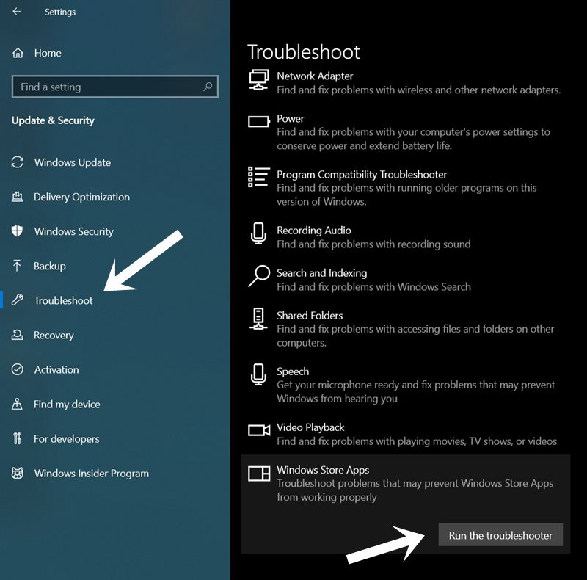Select Backup in the sidebar
Image resolution: width=587 pixels, height=580 pixels.
pyautogui.click(x=50, y=266)
